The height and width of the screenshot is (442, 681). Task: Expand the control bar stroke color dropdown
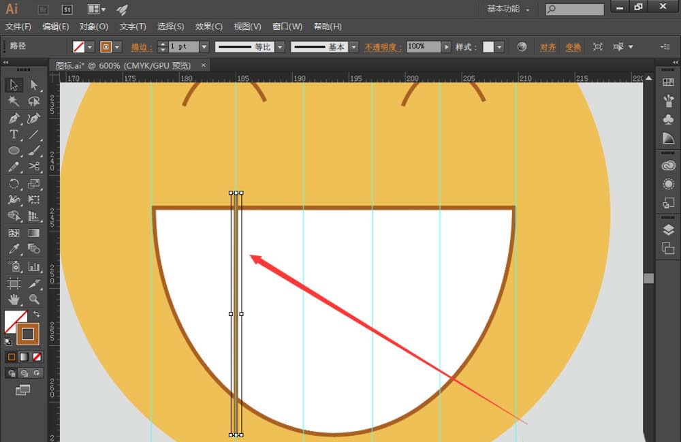coord(117,47)
